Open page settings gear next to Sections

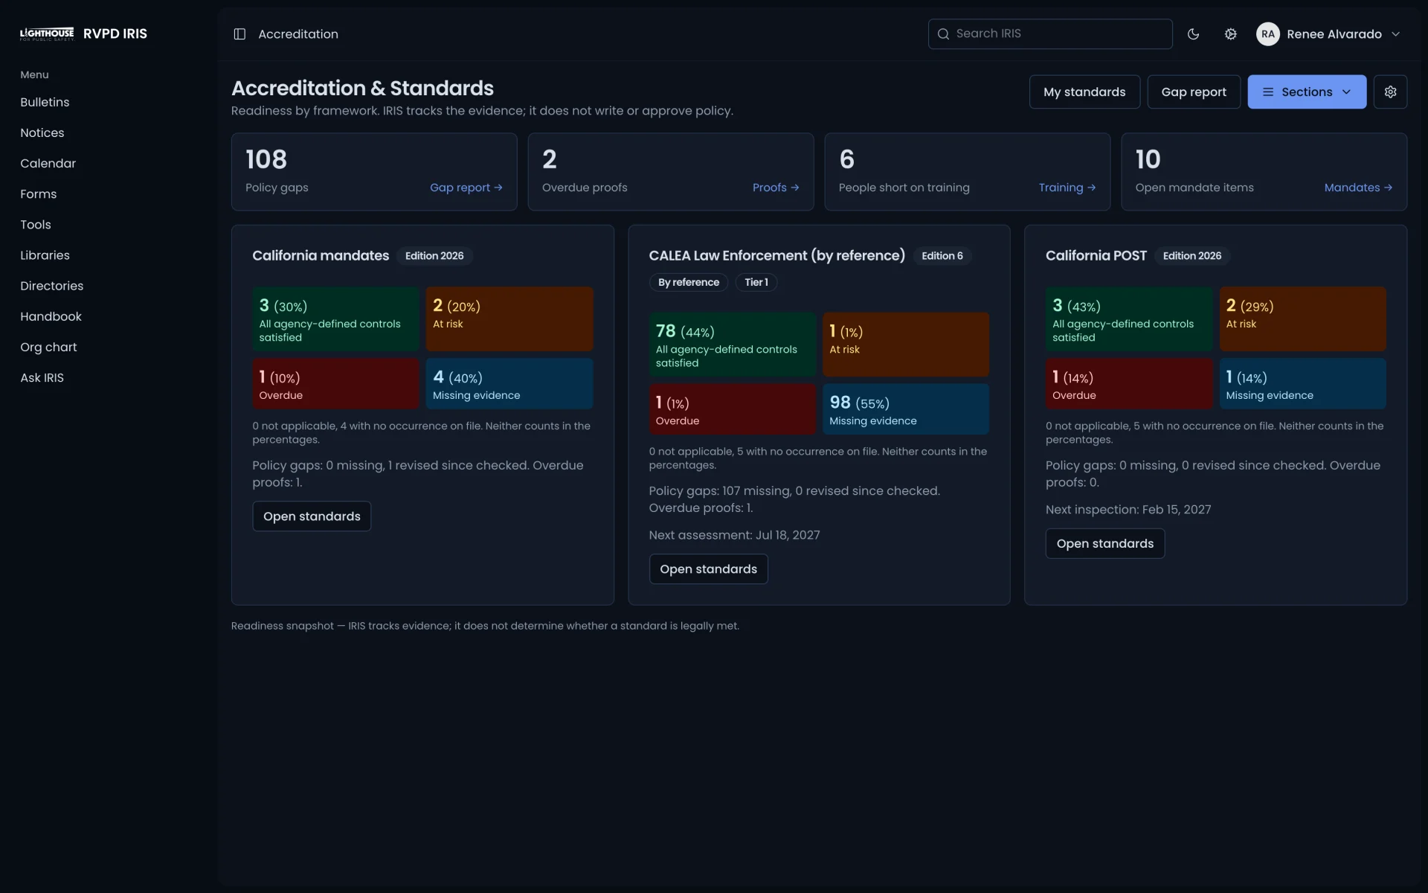click(x=1390, y=92)
